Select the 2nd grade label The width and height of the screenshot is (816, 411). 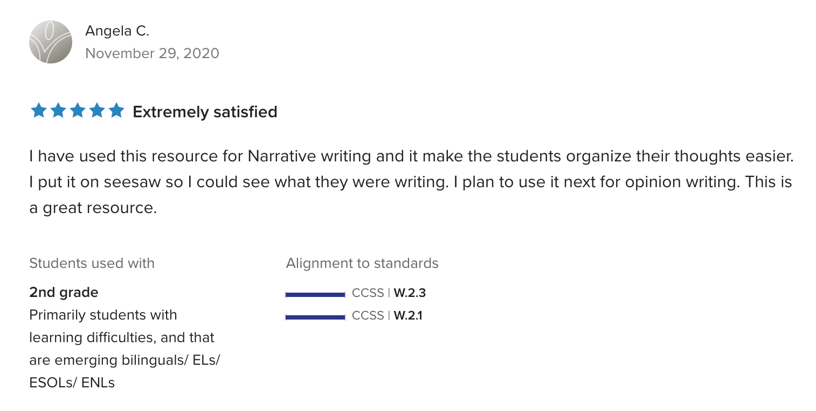coord(64,293)
